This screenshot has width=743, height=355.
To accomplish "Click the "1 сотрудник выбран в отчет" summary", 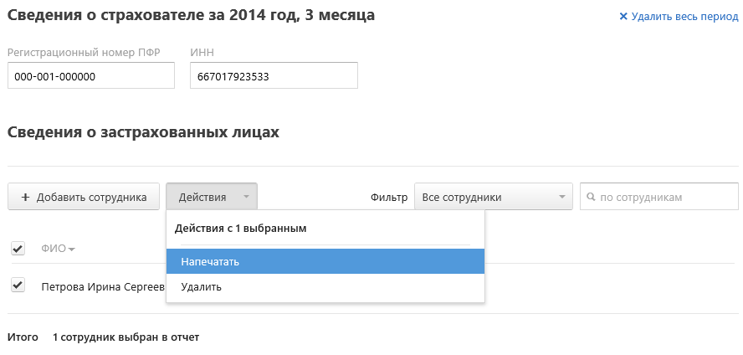I will pos(126,337).
